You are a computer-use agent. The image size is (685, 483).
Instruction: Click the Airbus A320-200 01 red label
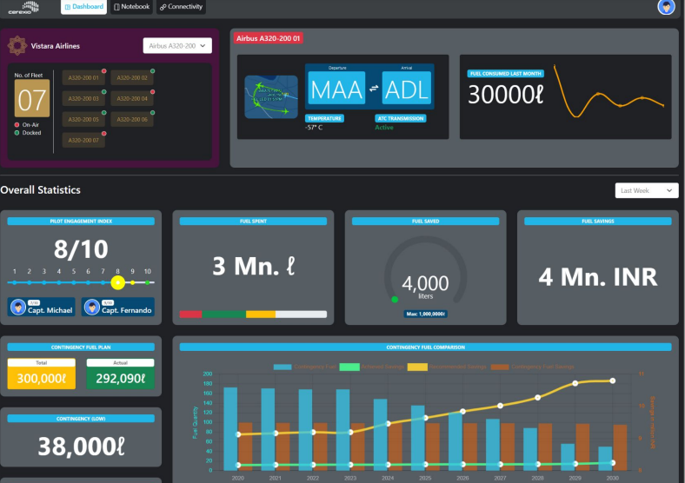(x=269, y=38)
